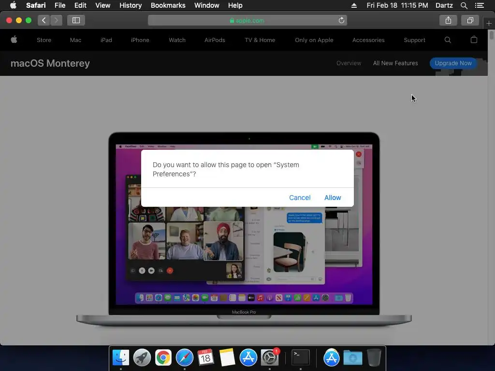The image size is (495, 371).
Task: Click Allow in the System Preferences dialog
Action: click(333, 198)
